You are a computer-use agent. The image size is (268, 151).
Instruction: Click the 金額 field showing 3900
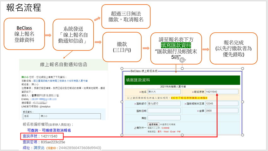pyautogui.click(x=222, y=111)
